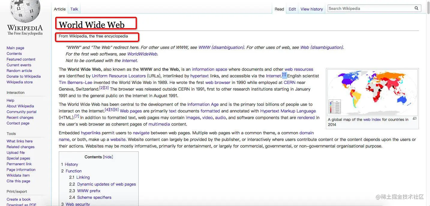Open Special pages link
Image resolution: width=430 pixels, height=206 pixels.
pyautogui.click(x=18, y=158)
